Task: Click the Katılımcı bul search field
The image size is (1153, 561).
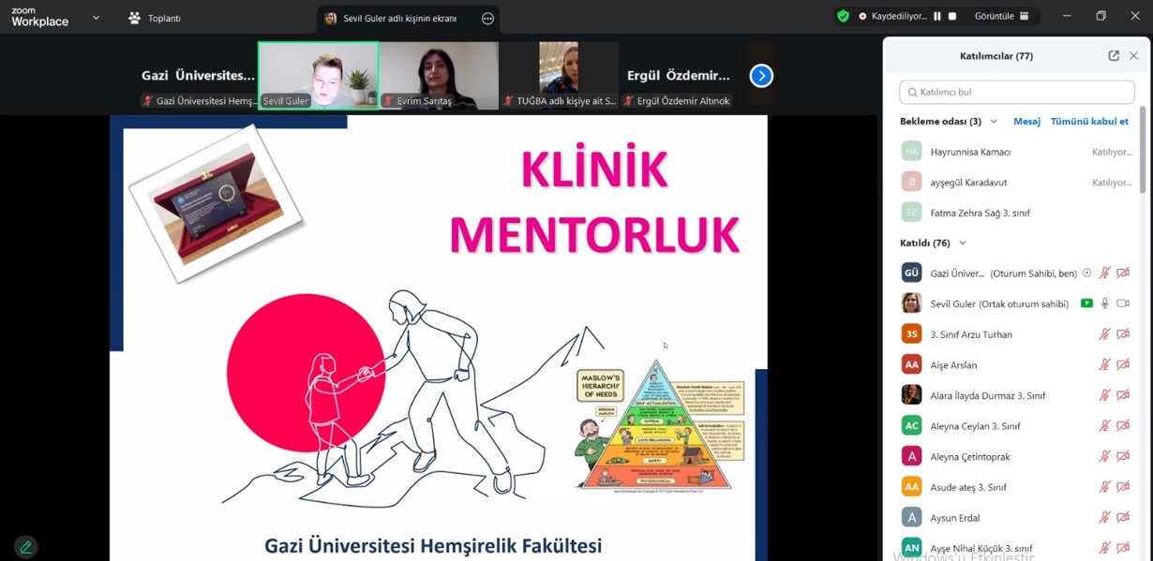Action: click(x=1016, y=92)
